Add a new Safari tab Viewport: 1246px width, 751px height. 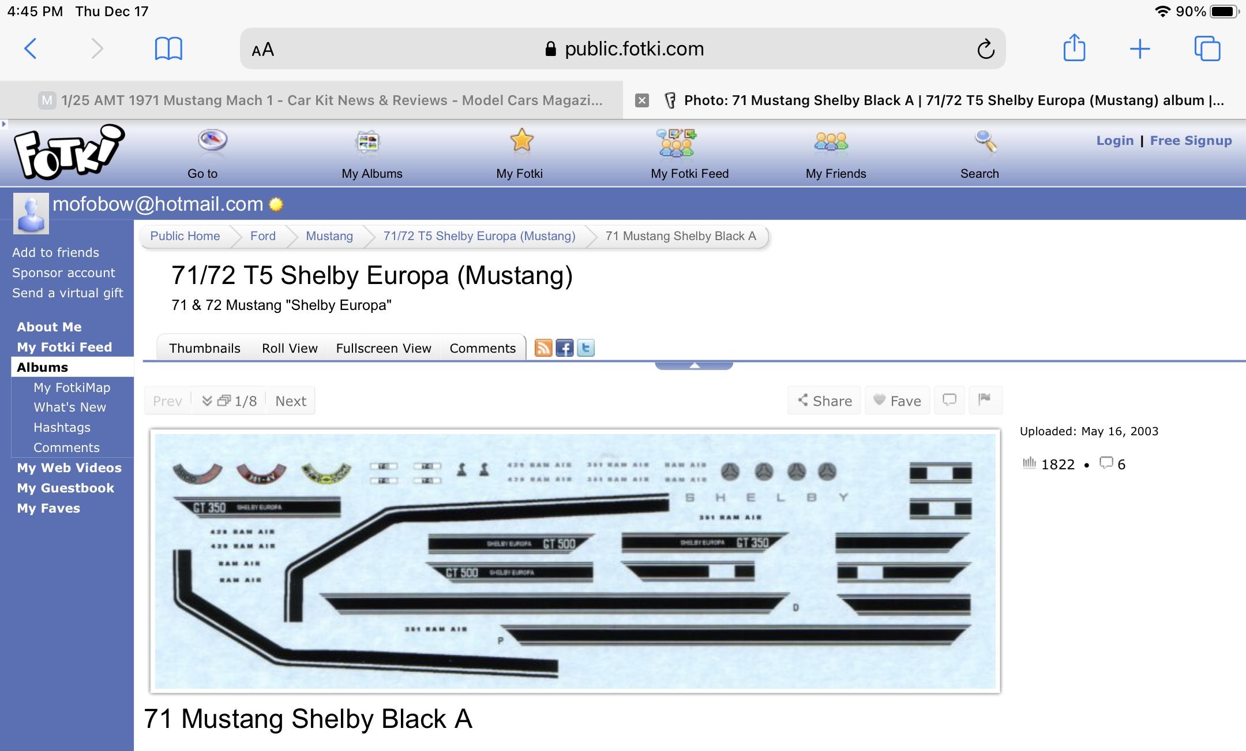pyautogui.click(x=1140, y=49)
